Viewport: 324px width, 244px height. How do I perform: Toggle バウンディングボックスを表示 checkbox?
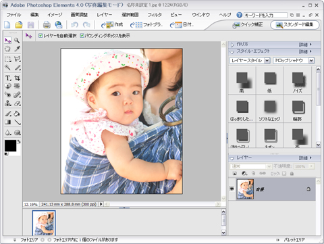click(82, 36)
